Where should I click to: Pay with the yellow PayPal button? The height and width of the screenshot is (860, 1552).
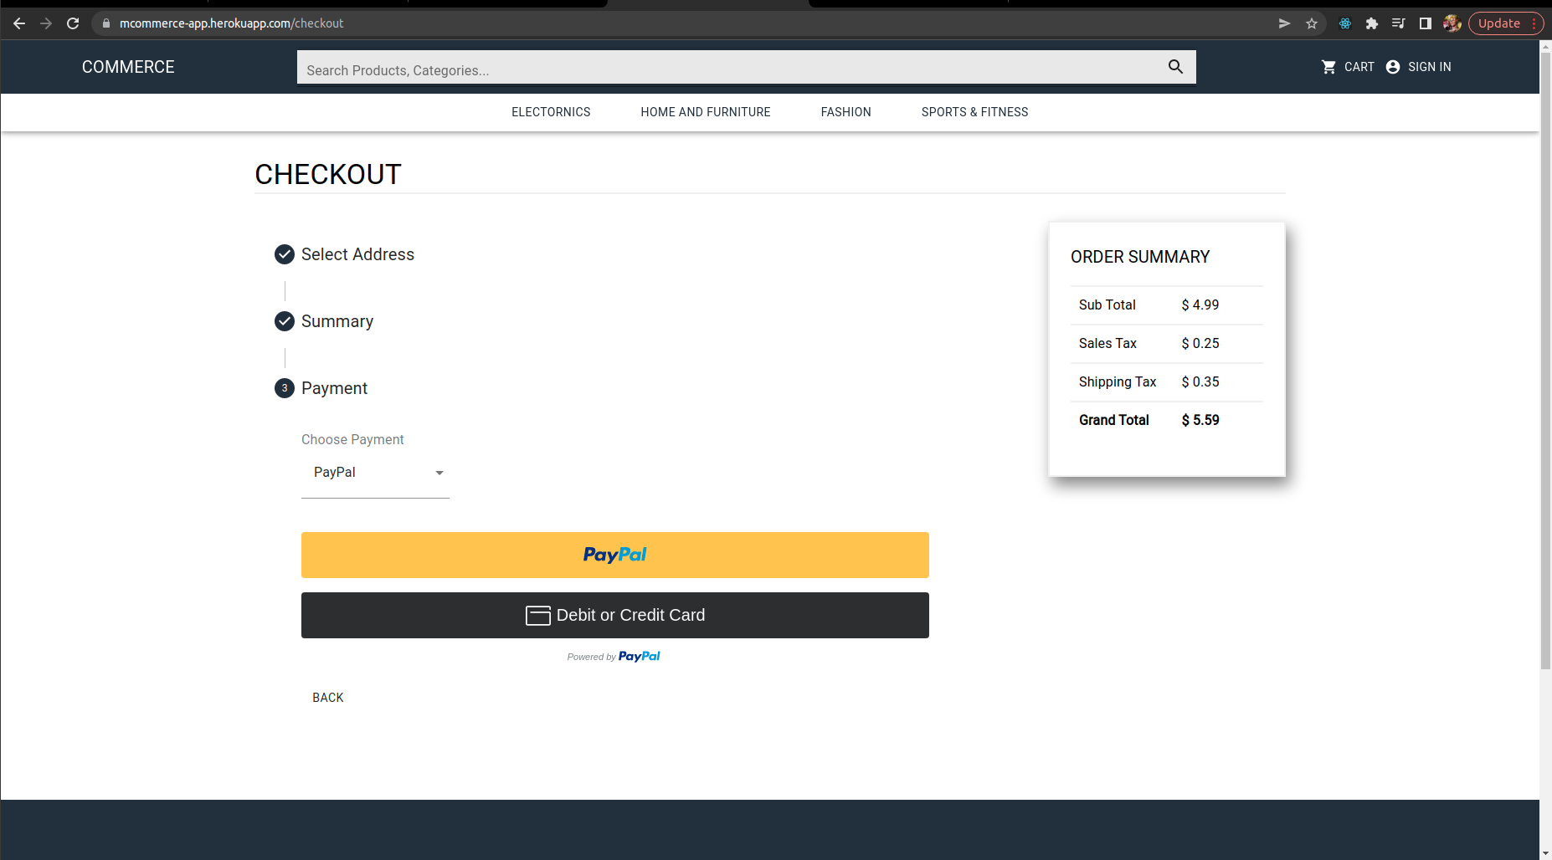pos(615,555)
